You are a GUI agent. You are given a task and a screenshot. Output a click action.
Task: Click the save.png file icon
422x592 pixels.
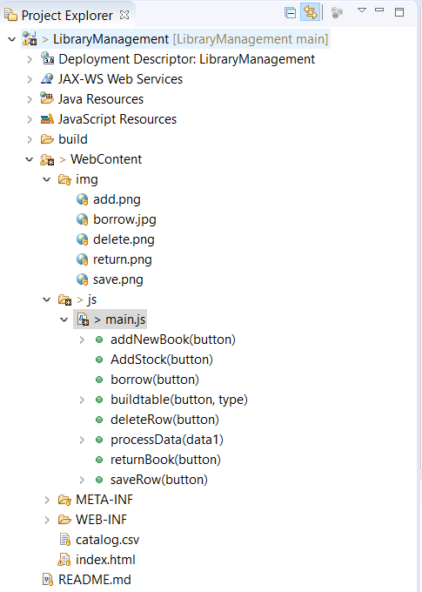point(83,279)
